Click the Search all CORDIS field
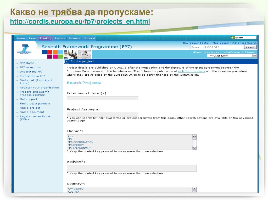 coord(217,47)
